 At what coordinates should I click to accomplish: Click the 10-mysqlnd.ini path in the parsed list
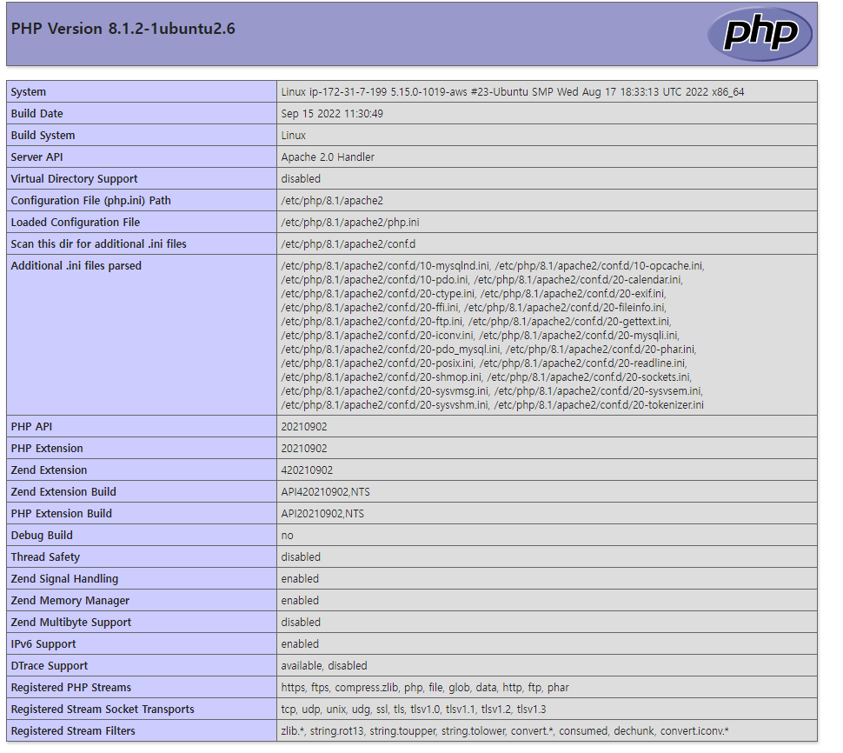[385, 266]
